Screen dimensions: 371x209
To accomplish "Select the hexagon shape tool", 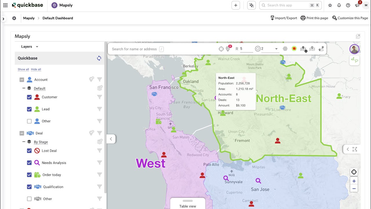I will click(285, 49).
